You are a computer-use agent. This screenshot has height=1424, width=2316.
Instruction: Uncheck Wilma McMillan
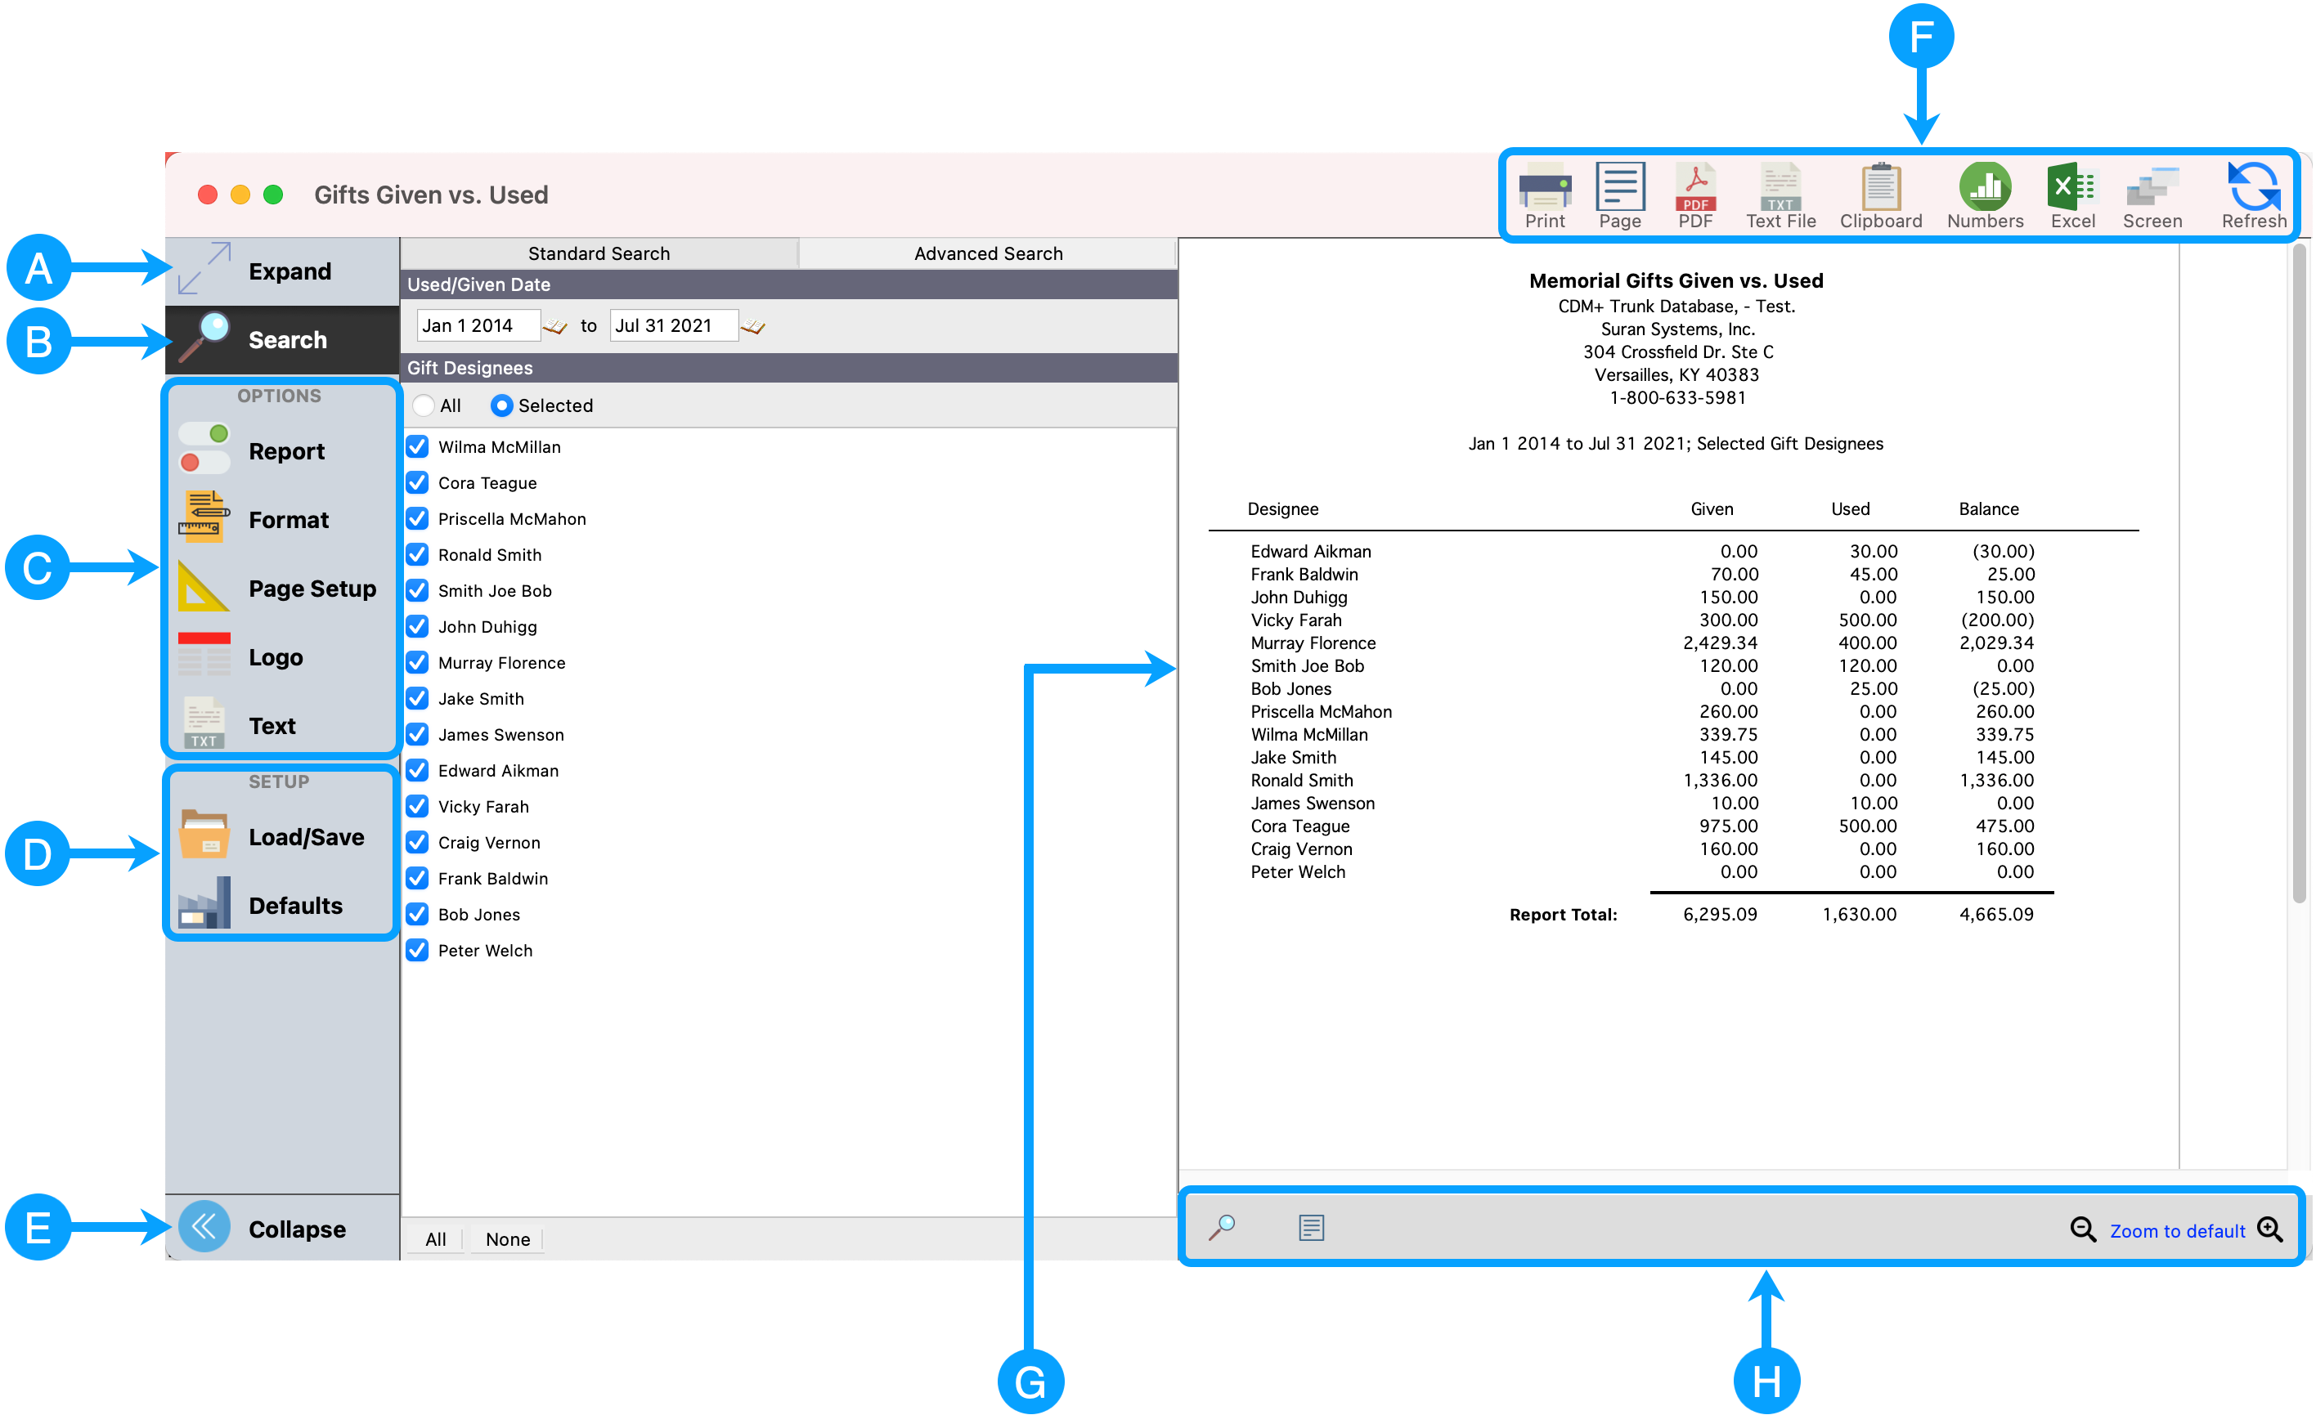click(417, 446)
